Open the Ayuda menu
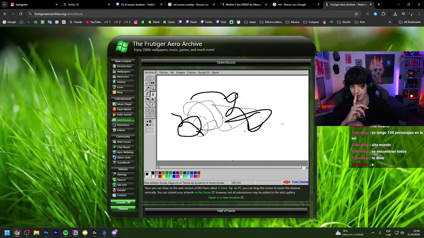This screenshot has height=238, width=424. point(204,72)
